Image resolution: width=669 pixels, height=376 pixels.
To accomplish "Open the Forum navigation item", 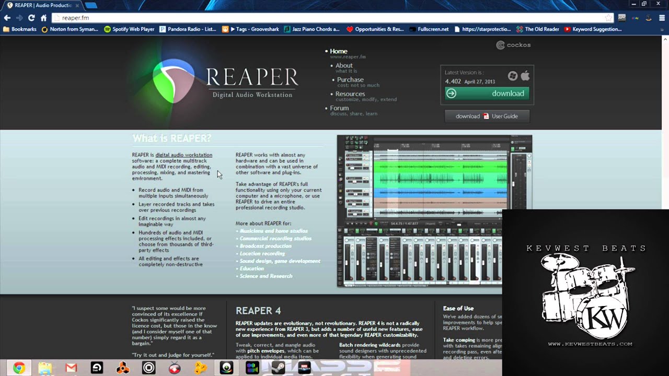I will click(x=339, y=108).
